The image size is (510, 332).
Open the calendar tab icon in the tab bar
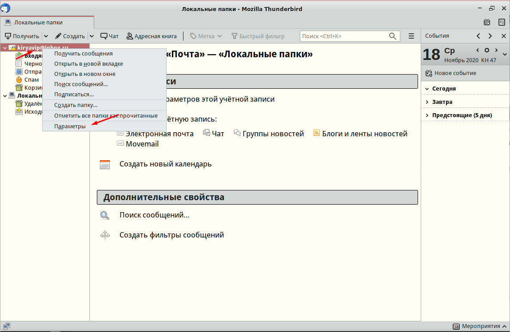pos(487,22)
